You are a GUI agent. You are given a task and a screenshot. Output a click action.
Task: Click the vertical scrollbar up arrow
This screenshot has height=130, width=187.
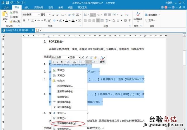(184, 35)
